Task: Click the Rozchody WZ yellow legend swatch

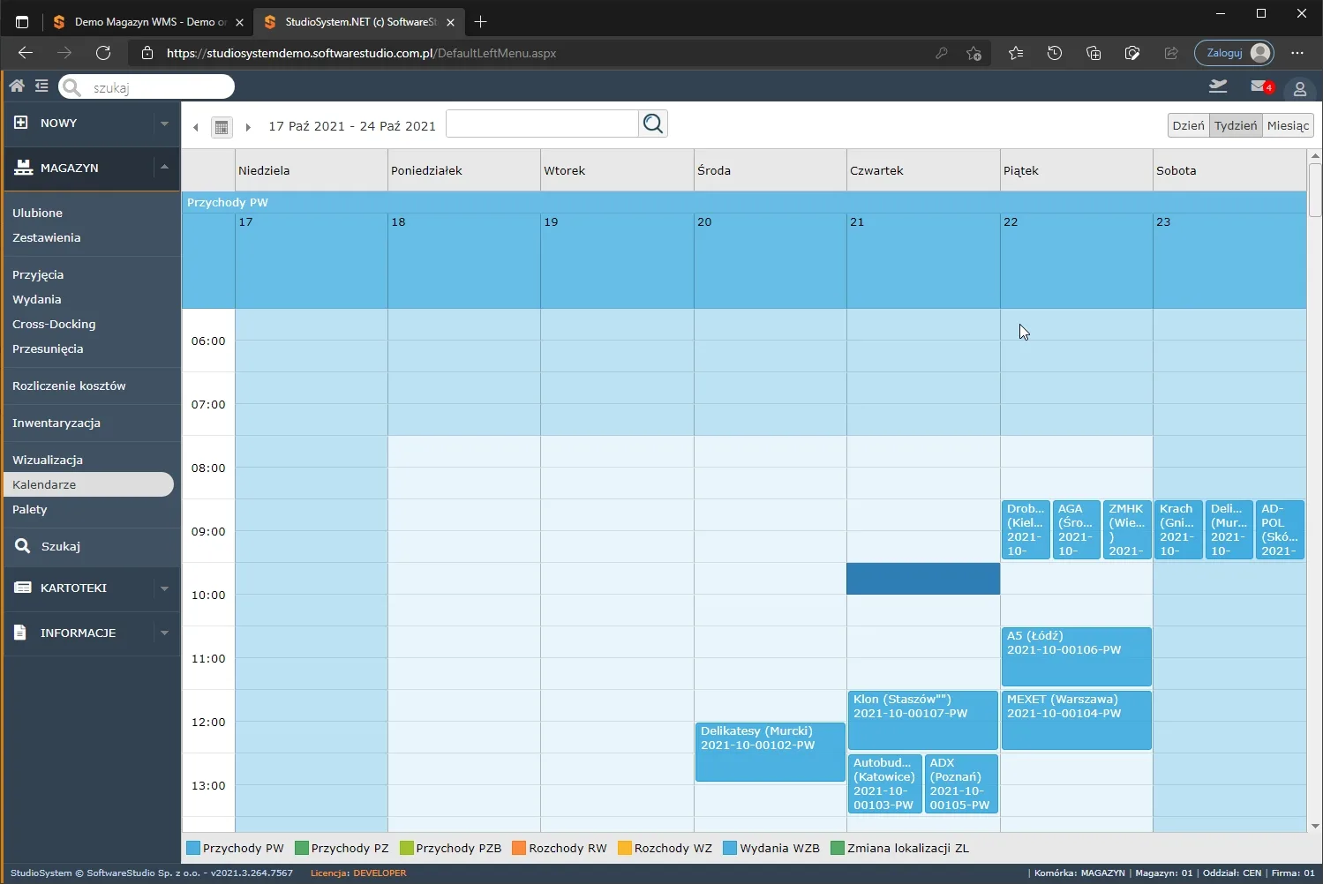Action: click(625, 848)
